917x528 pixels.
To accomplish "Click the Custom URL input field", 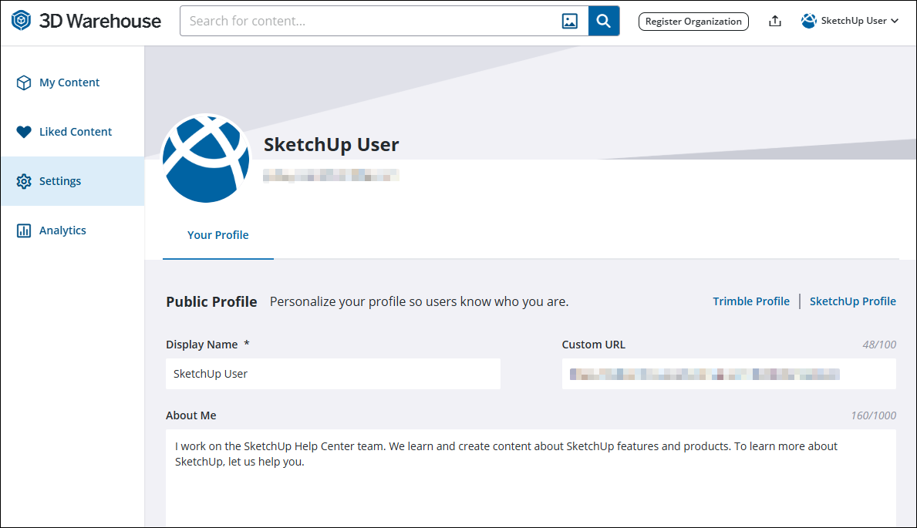I will click(729, 374).
